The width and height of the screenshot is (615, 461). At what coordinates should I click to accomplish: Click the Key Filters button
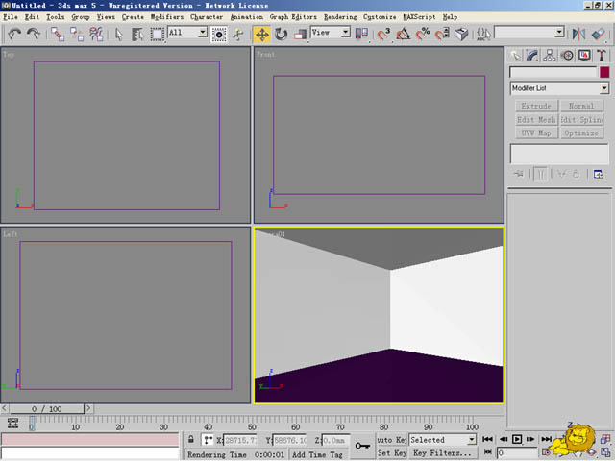[x=441, y=452]
